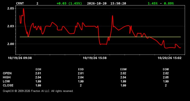Select the LOW row label

6,81
